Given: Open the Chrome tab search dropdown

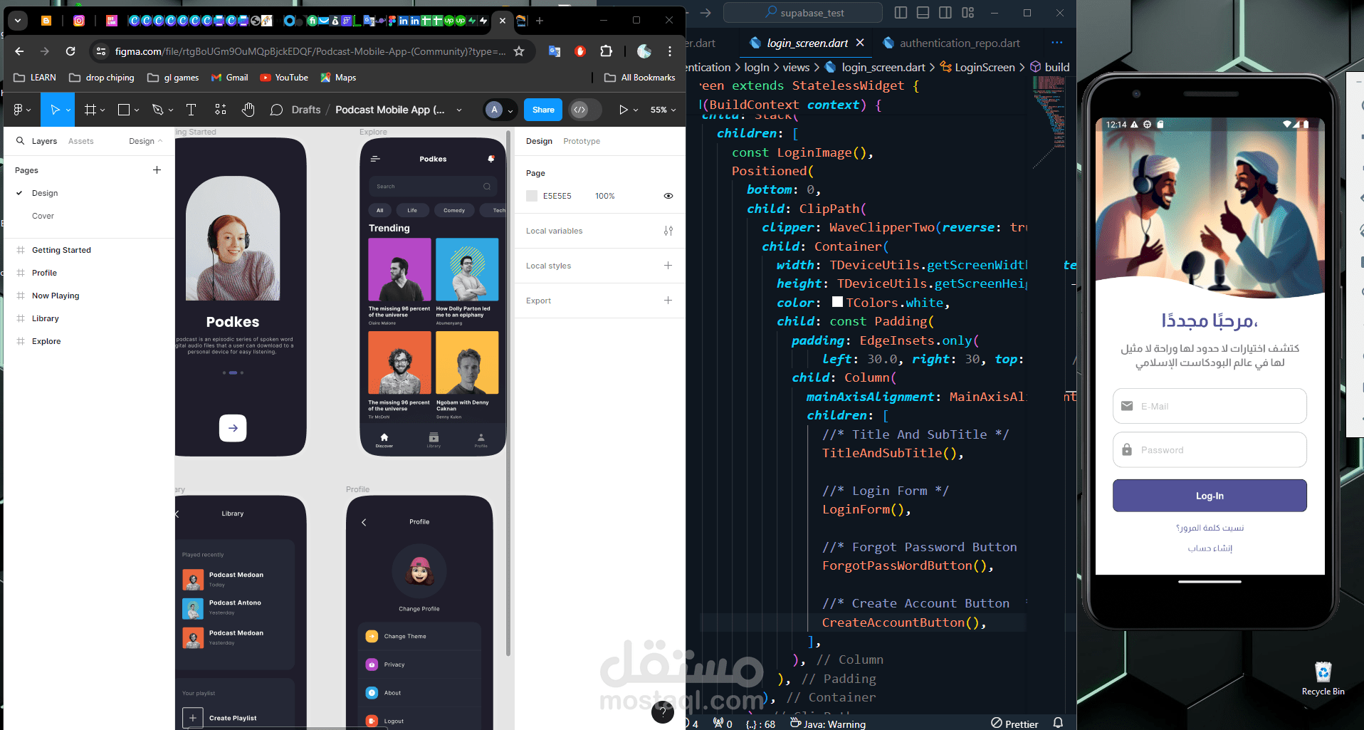Looking at the screenshot, I should [18, 21].
